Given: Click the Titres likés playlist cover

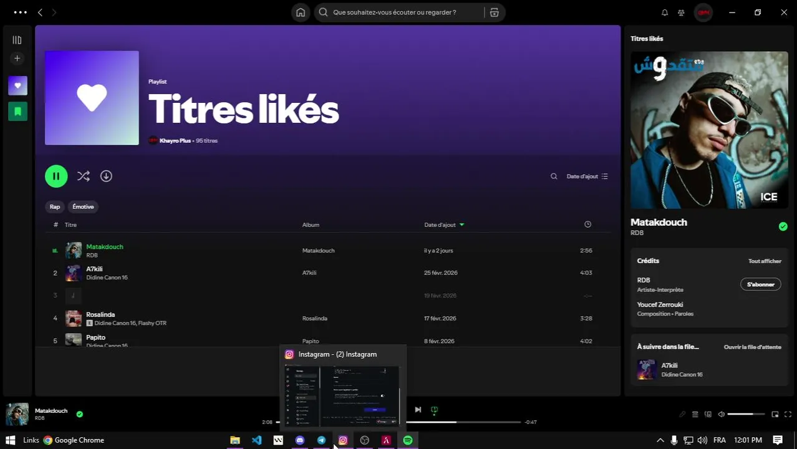Looking at the screenshot, I should click(x=92, y=98).
